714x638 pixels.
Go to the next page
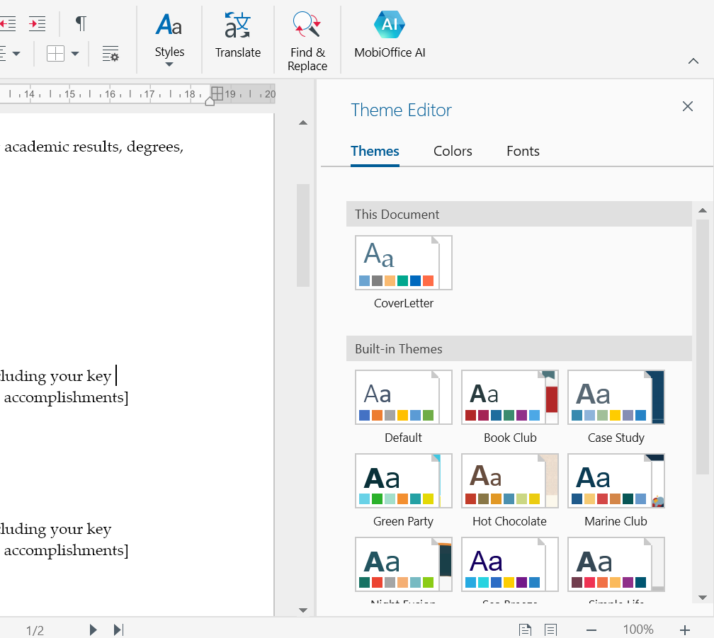coord(93,630)
